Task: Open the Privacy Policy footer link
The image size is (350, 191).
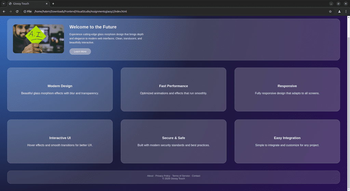Action: tap(163, 176)
